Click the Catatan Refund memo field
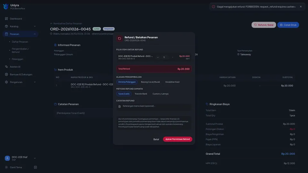 point(154,107)
